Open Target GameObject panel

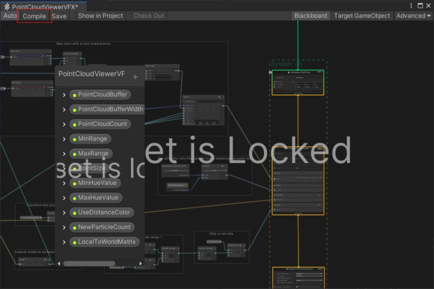click(x=362, y=16)
